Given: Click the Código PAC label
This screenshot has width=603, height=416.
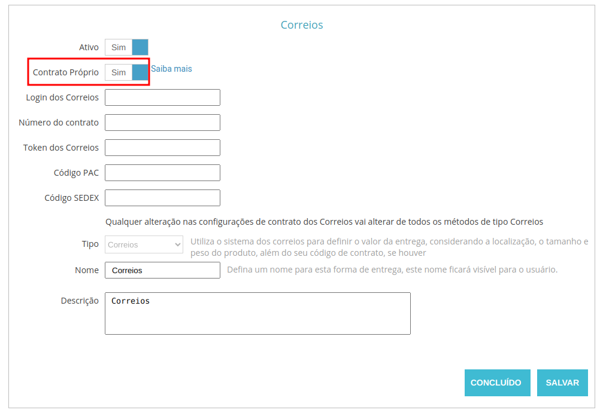Looking at the screenshot, I should pos(76,173).
